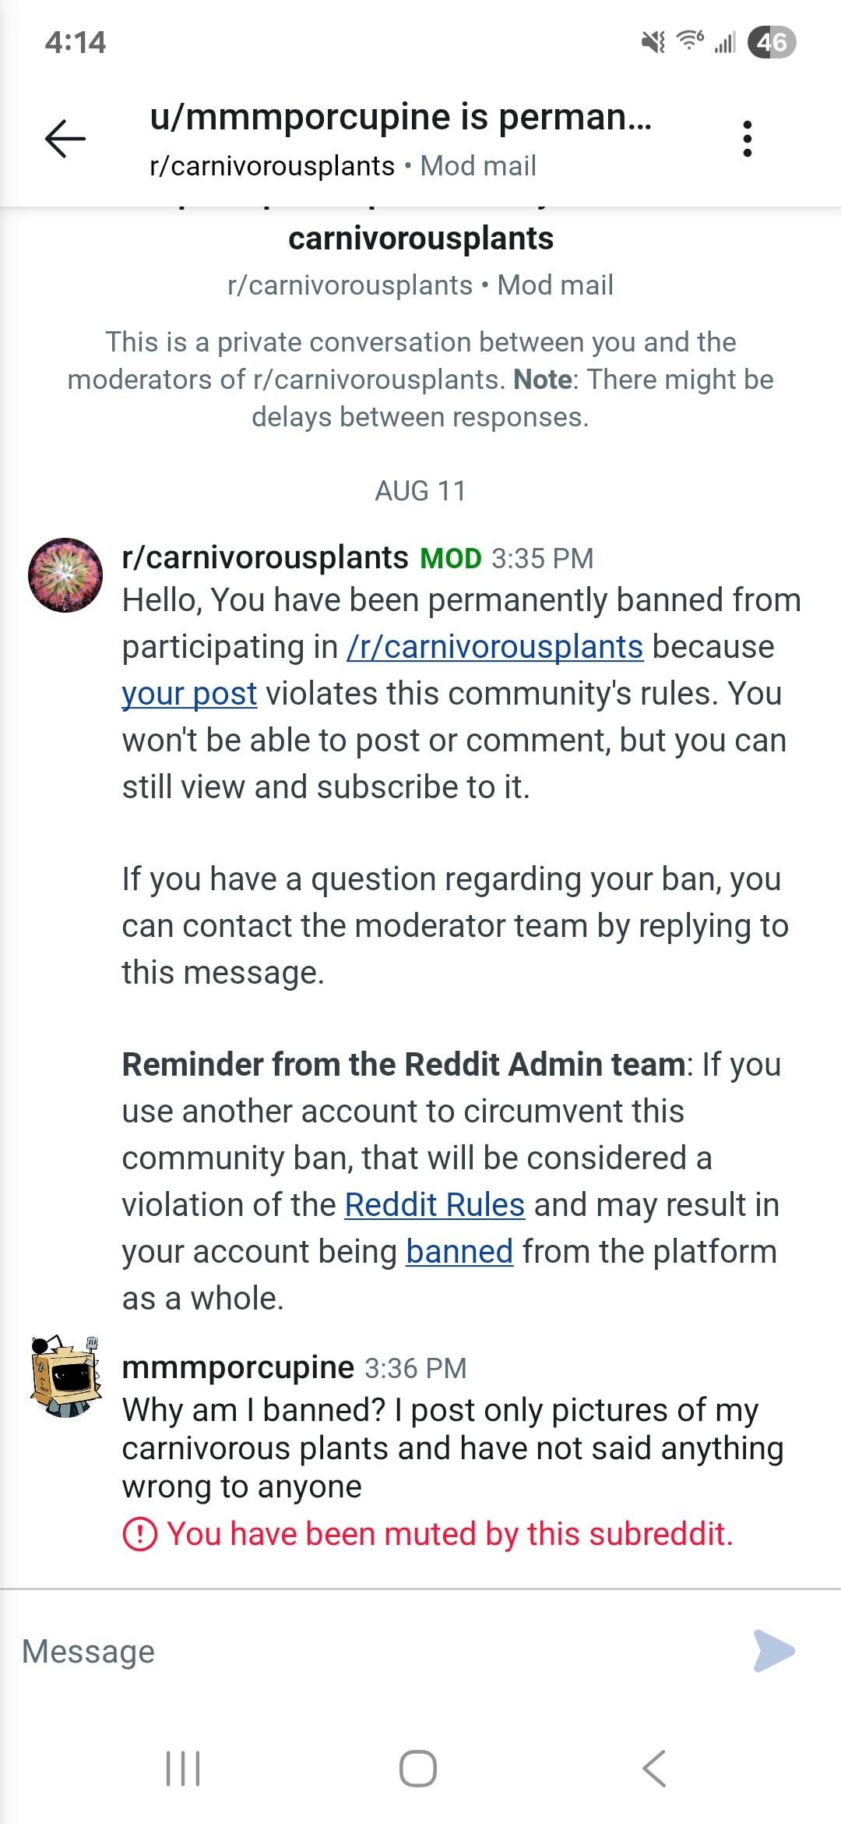Tap Android system back chevron
Viewport: 841px width, 1824px height.
[655, 1769]
